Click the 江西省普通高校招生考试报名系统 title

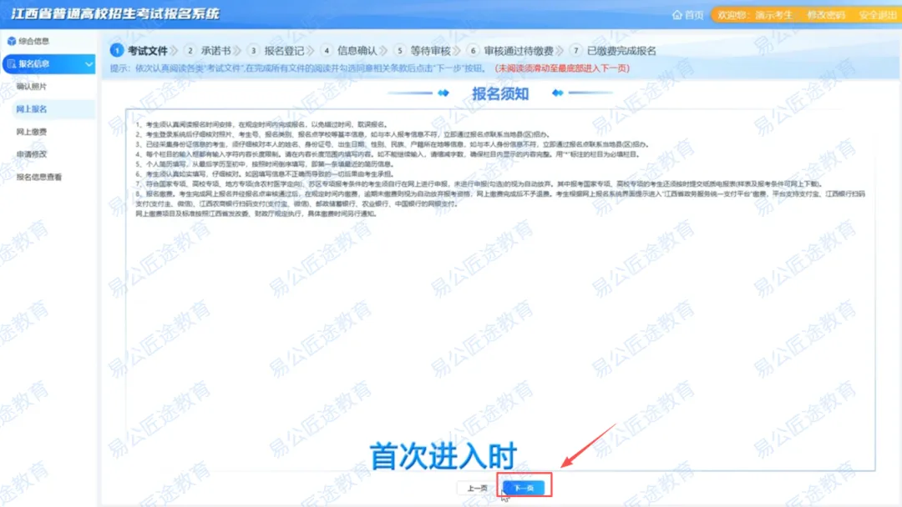(115, 13)
